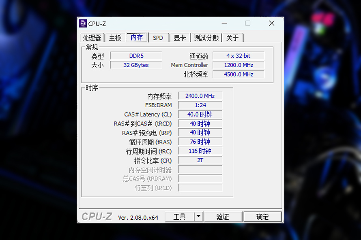The image size is (361, 240).
Task: Click the 行周期时间 (tRC) label
Action: 149,151
